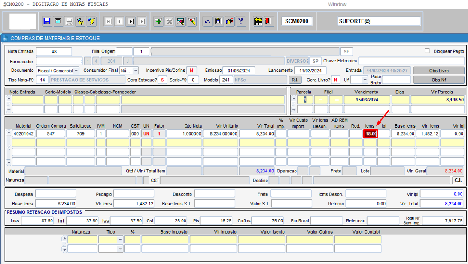468x264 pixels.
Task: Click the Chave Eletronica input field
Action: coord(411,61)
